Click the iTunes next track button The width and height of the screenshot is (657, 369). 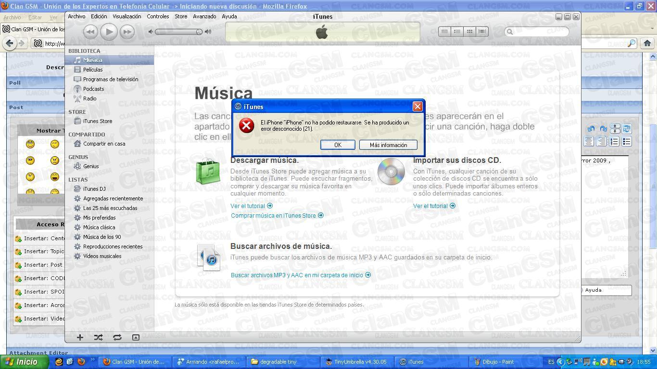(x=127, y=32)
